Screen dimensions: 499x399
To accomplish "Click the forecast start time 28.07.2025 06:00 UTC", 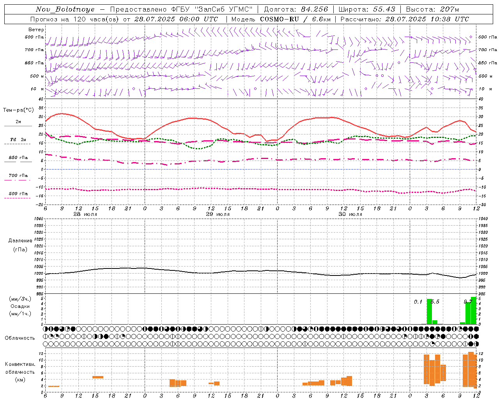I will click(176, 19).
